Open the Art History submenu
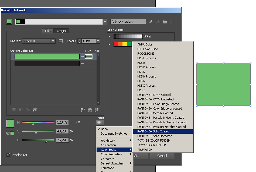This screenshot has height=172, width=256. 114,141
